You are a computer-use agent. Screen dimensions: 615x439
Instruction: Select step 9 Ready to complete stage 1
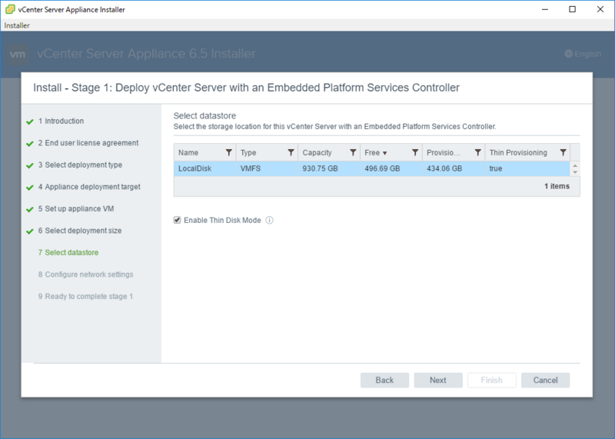[85, 297]
